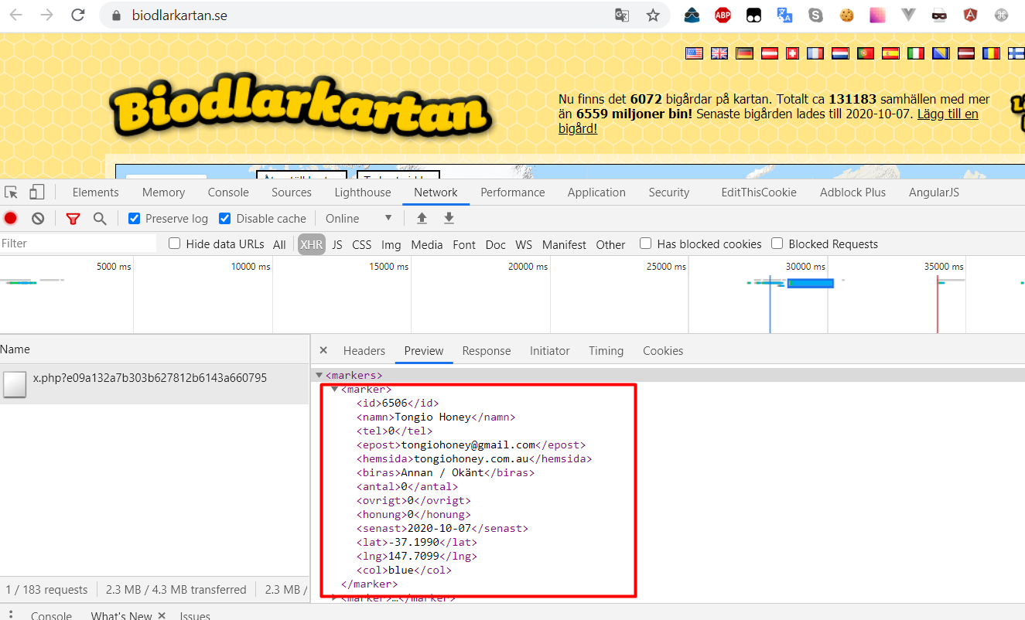Image resolution: width=1025 pixels, height=620 pixels.
Task: Open the DevTools drawer three-dot menu
Action: click(x=11, y=615)
